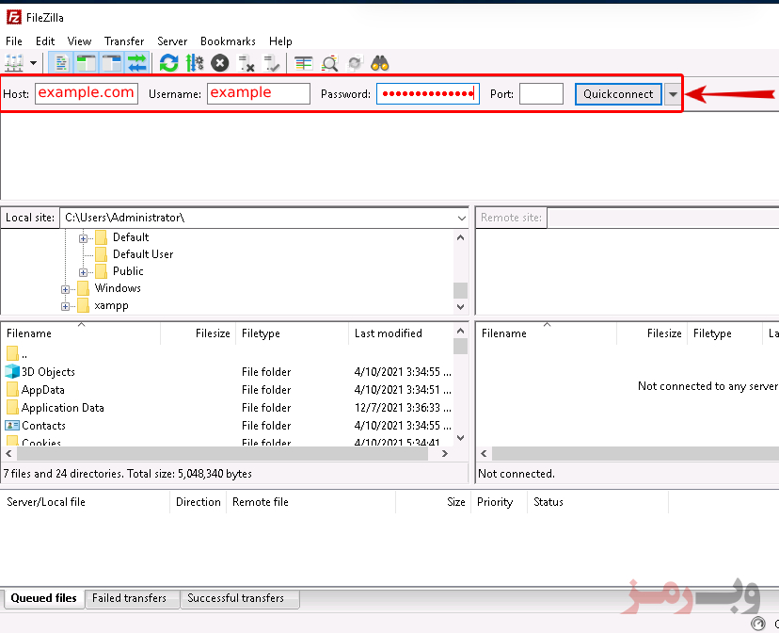Sort remote files by Filetype column
This screenshot has width=779, height=633.
pyautogui.click(x=725, y=333)
